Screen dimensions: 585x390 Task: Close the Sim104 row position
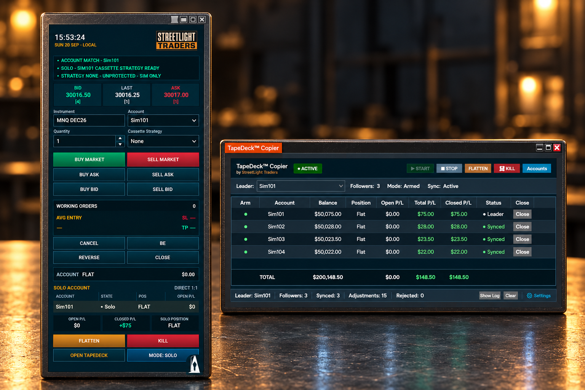click(523, 252)
